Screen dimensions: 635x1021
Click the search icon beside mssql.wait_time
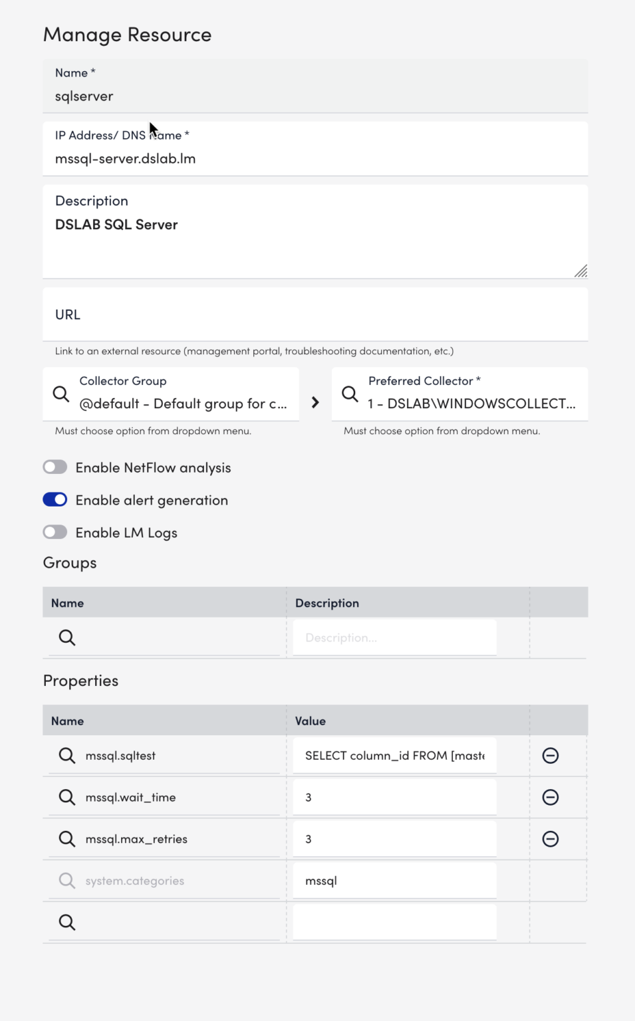pyautogui.click(x=66, y=797)
